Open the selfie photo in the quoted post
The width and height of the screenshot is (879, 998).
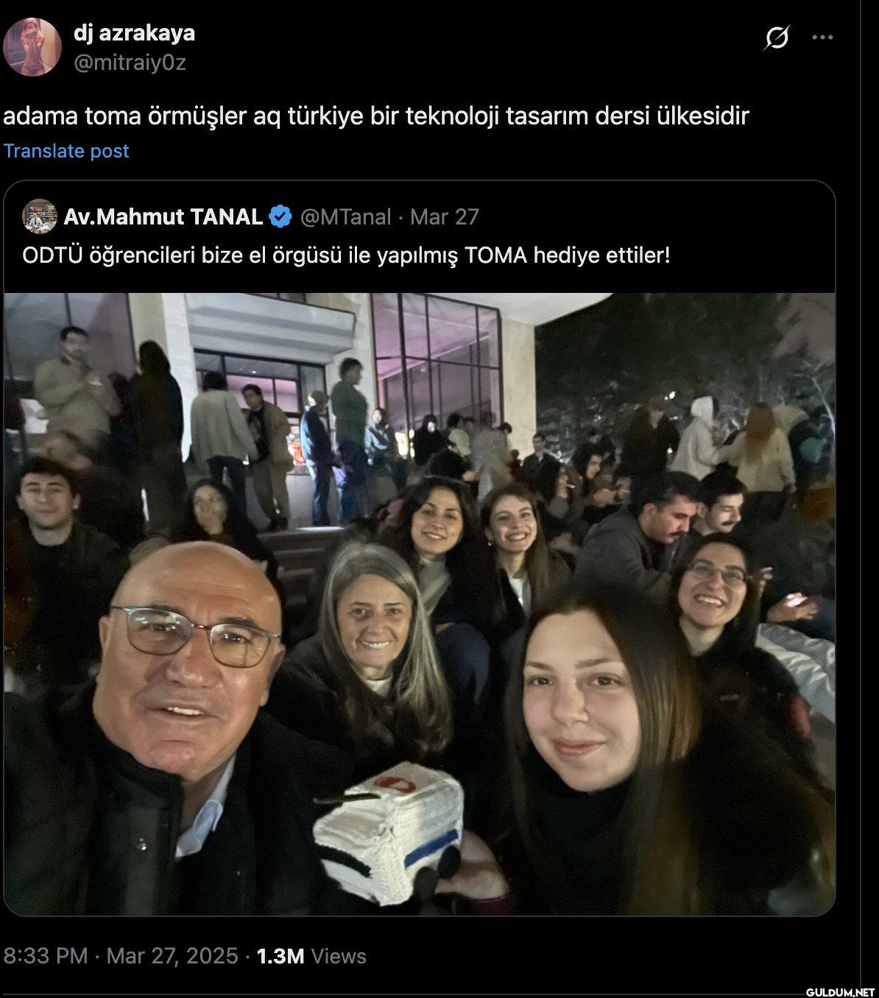(420, 604)
